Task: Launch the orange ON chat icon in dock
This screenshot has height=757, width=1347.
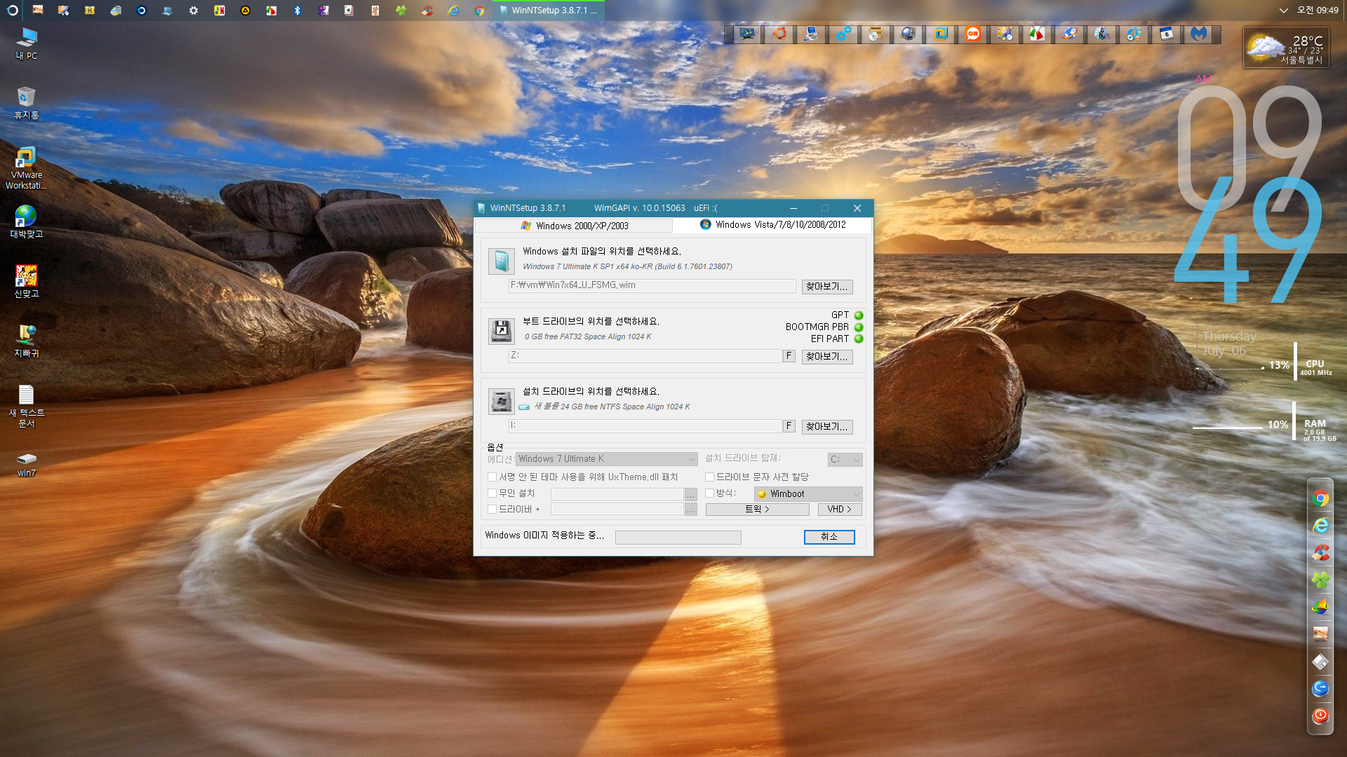Action: coord(972,34)
